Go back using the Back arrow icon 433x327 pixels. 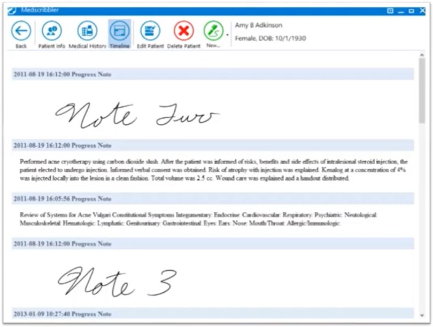point(21,31)
